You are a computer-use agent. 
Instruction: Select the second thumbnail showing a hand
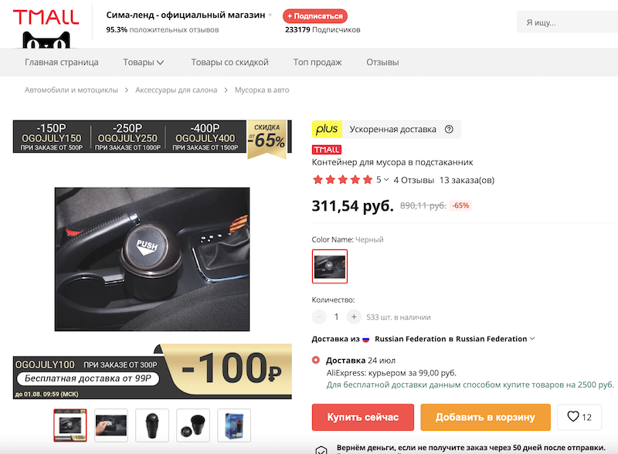(111, 425)
